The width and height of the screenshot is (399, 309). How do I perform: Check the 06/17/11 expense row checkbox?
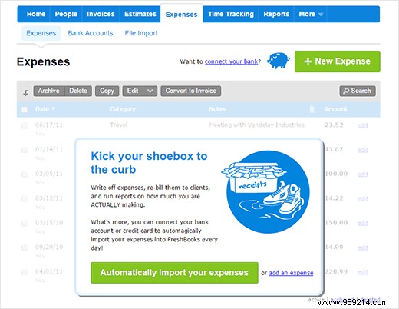(x=25, y=125)
